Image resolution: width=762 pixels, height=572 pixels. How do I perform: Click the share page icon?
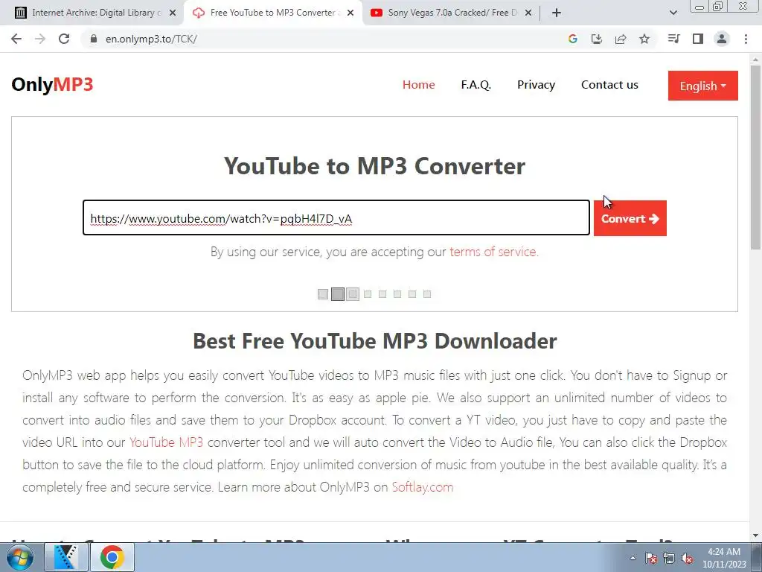[x=621, y=39]
